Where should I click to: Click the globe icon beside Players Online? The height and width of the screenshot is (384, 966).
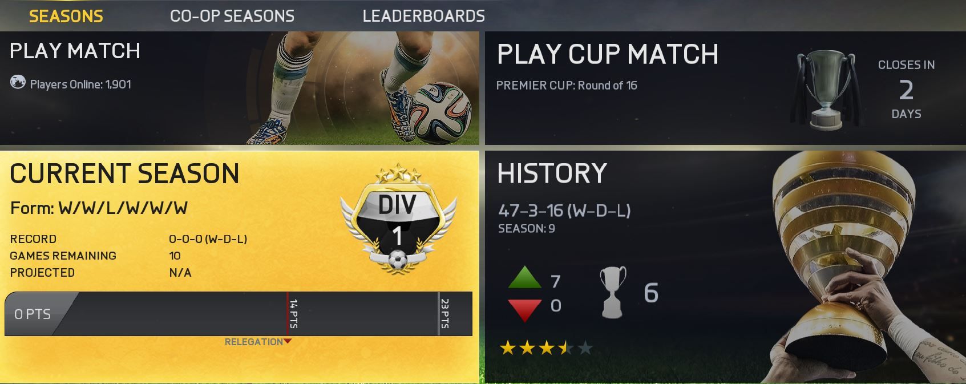coord(18,83)
